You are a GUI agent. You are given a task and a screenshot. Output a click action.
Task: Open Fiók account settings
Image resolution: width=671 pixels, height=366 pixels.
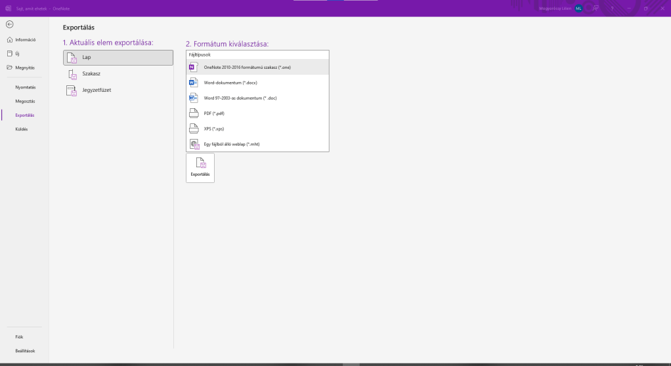19,336
